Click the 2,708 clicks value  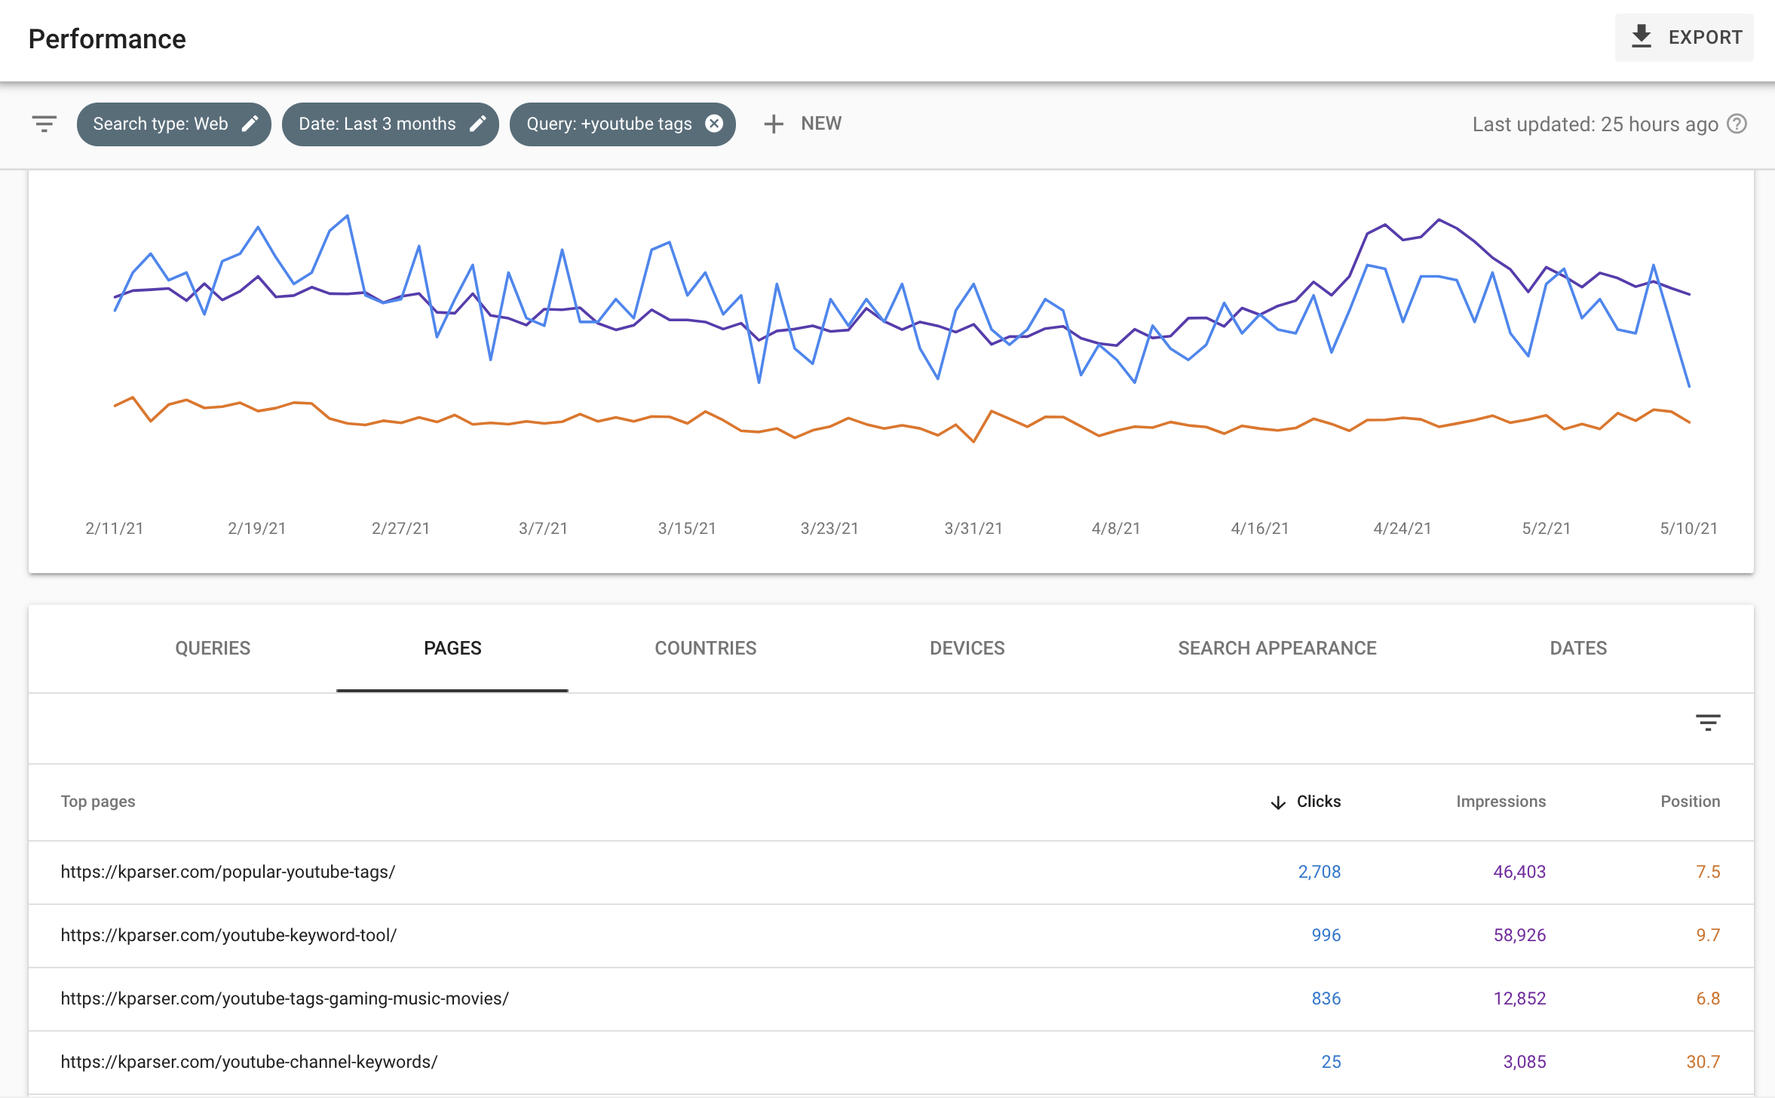click(1320, 872)
